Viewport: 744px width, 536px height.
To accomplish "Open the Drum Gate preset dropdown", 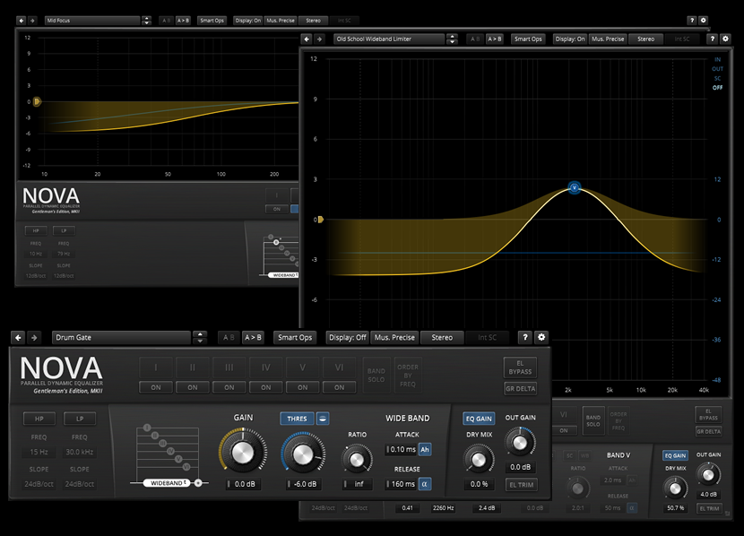I will [x=121, y=338].
